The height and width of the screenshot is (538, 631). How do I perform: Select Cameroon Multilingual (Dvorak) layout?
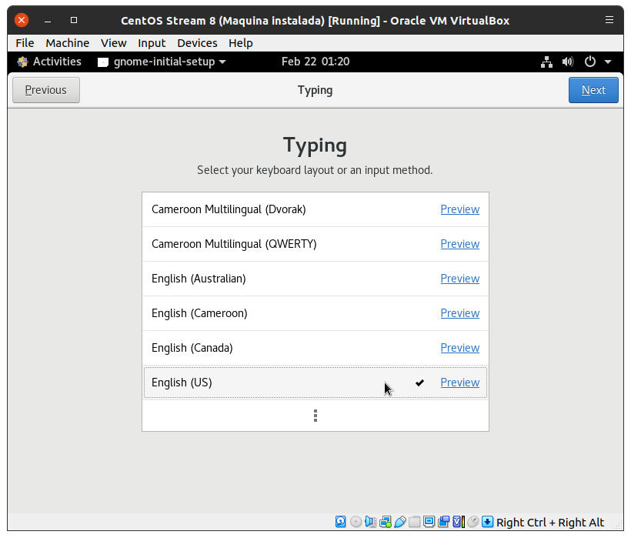click(229, 209)
